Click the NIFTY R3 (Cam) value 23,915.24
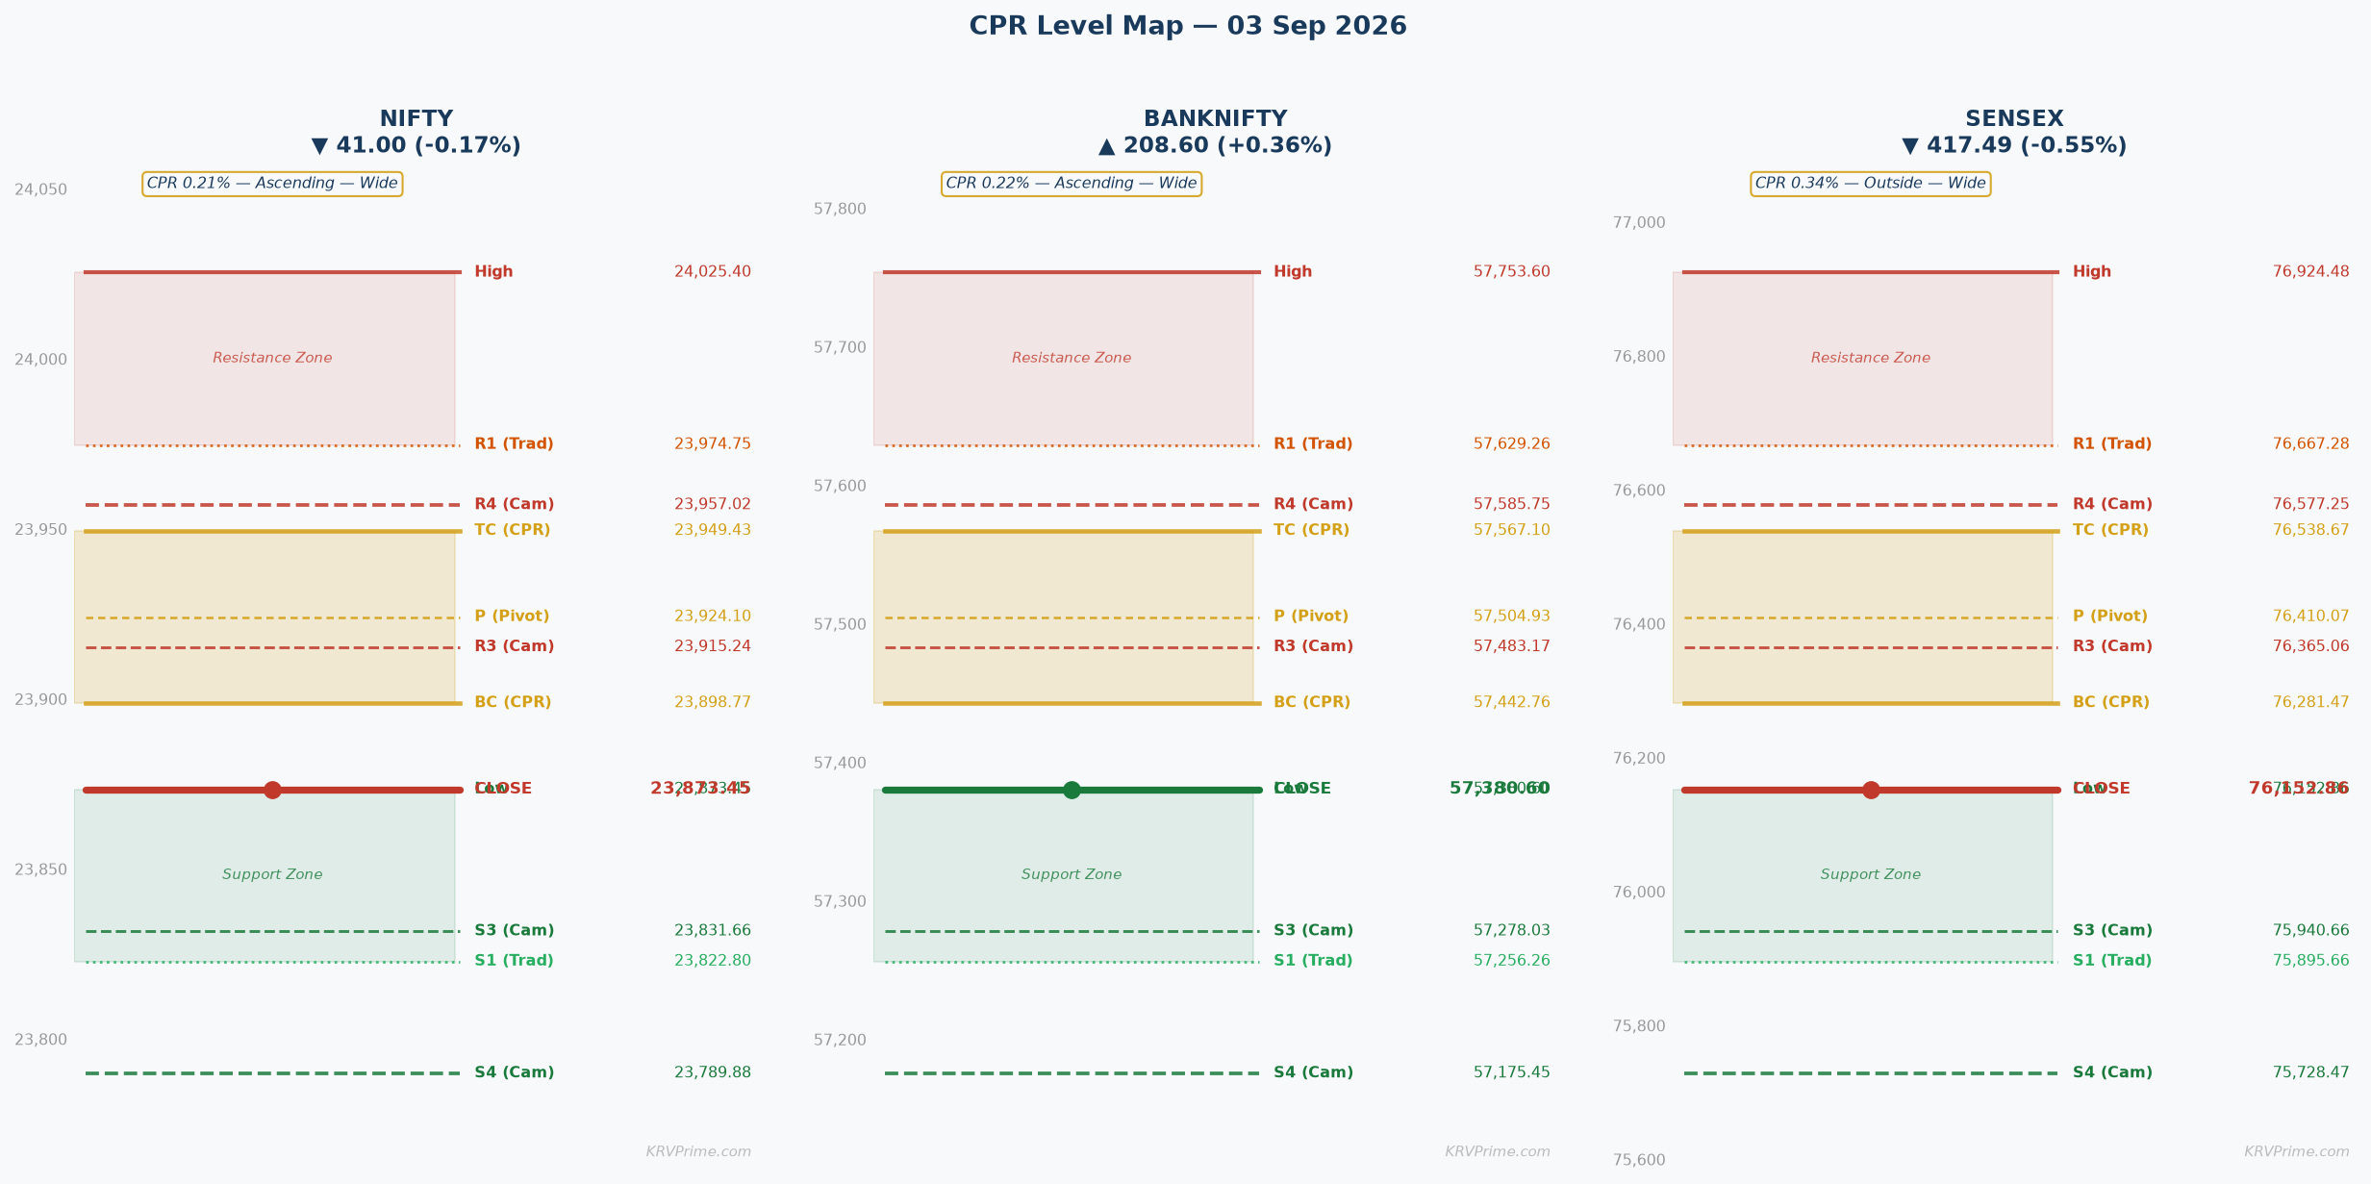Viewport: 2371px width, 1184px height. coord(713,647)
